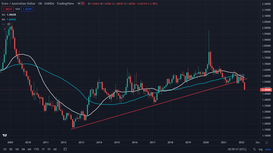This screenshot has width=273, height=153.
Task: Click the TradingView logo icon
Action: (x=5, y=135)
